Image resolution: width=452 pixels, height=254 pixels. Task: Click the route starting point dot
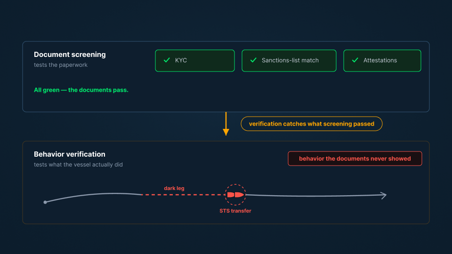tap(45, 202)
